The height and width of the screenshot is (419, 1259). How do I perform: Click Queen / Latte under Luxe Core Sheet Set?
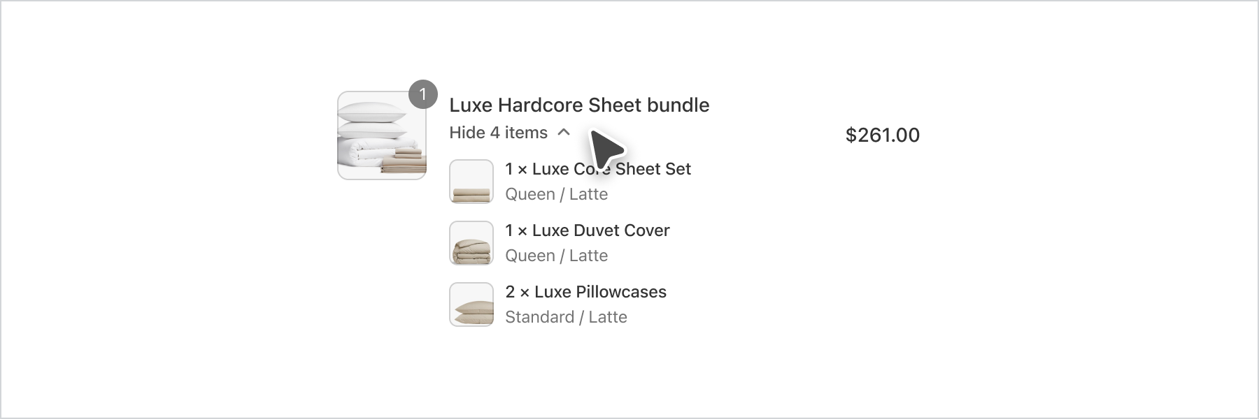coord(556,194)
